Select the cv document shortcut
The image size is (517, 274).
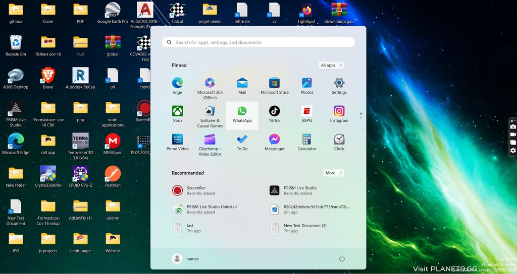pyautogui.click(x=274, y=13)
